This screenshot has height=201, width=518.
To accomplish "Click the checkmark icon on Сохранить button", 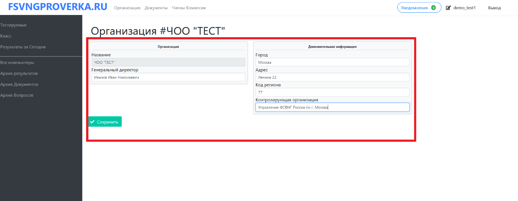I will point(92,122).
